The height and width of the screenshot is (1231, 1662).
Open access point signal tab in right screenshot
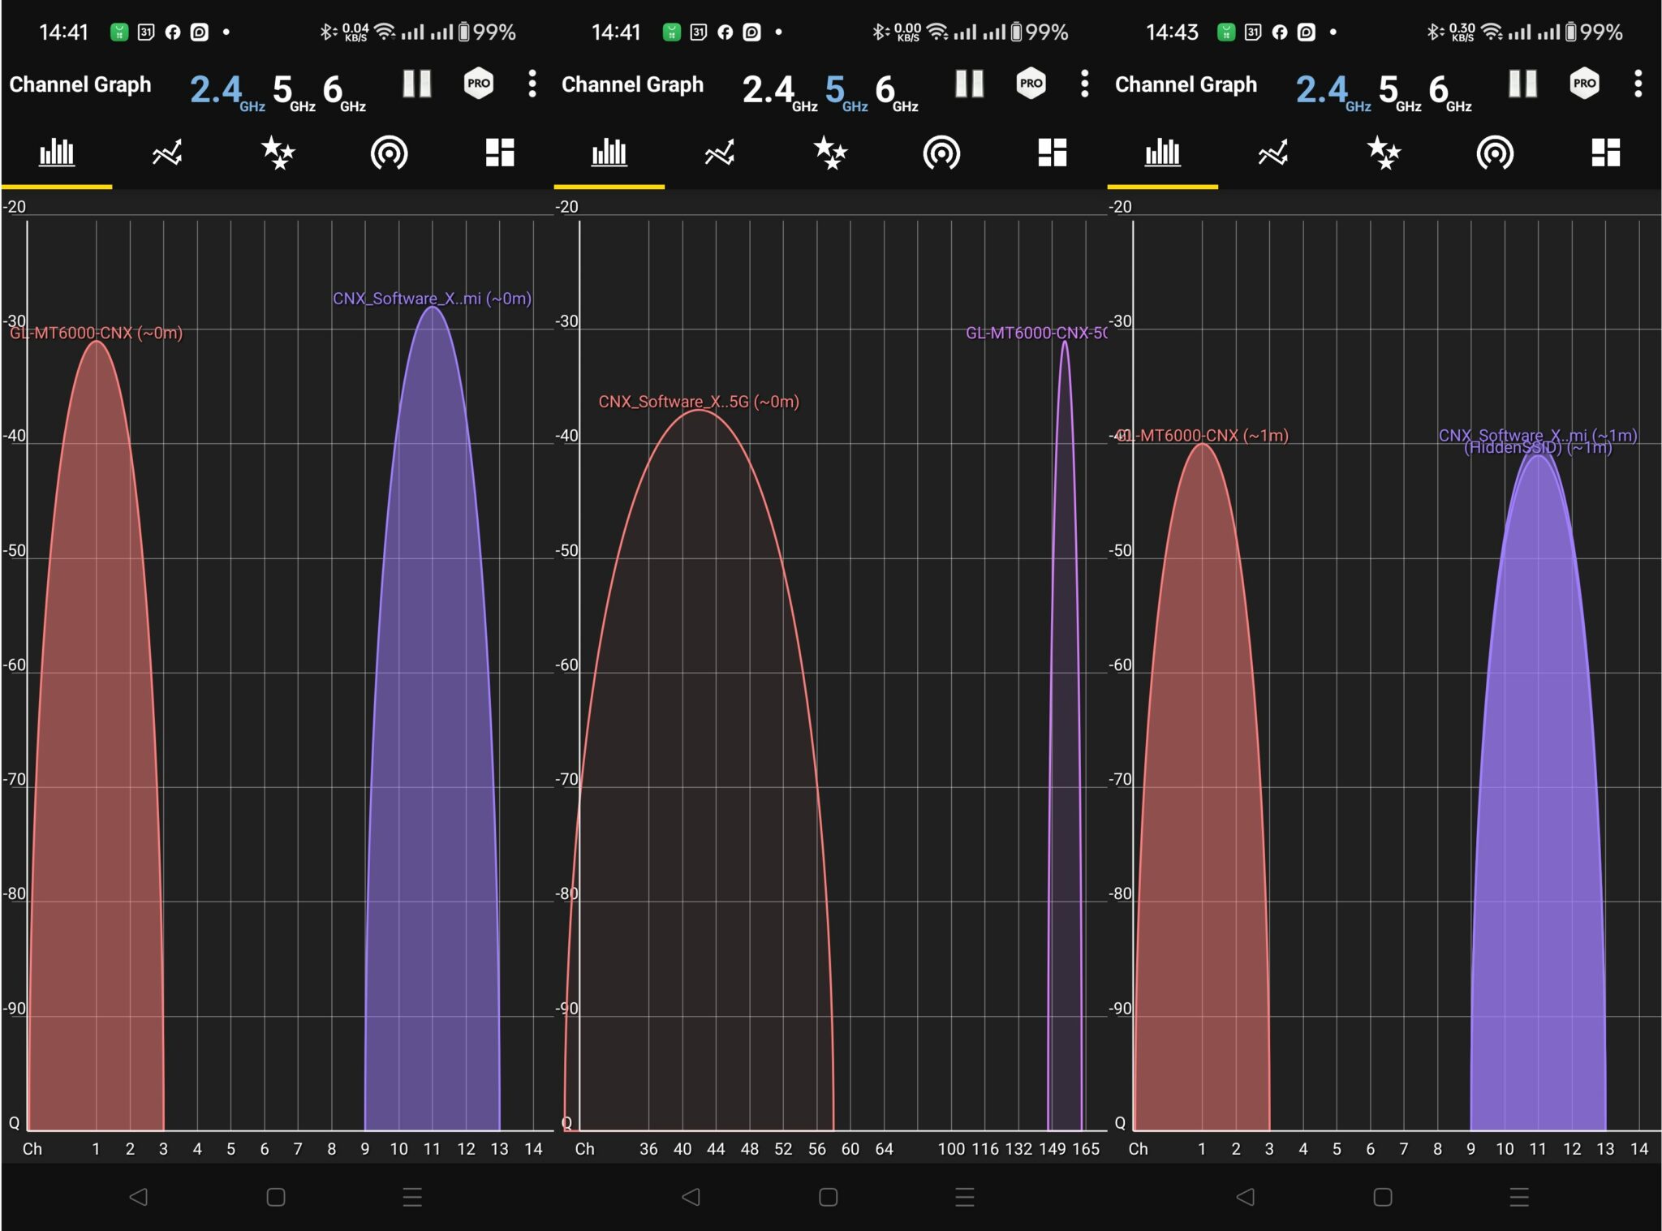[1495, 153]
